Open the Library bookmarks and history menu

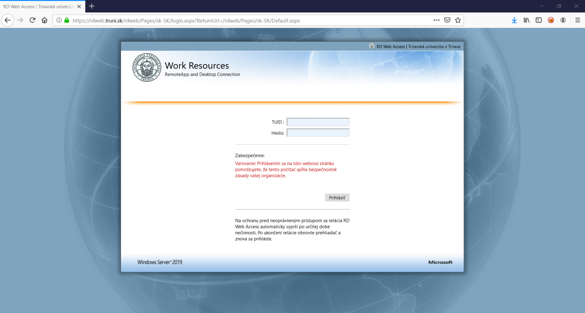click(526, 20)
